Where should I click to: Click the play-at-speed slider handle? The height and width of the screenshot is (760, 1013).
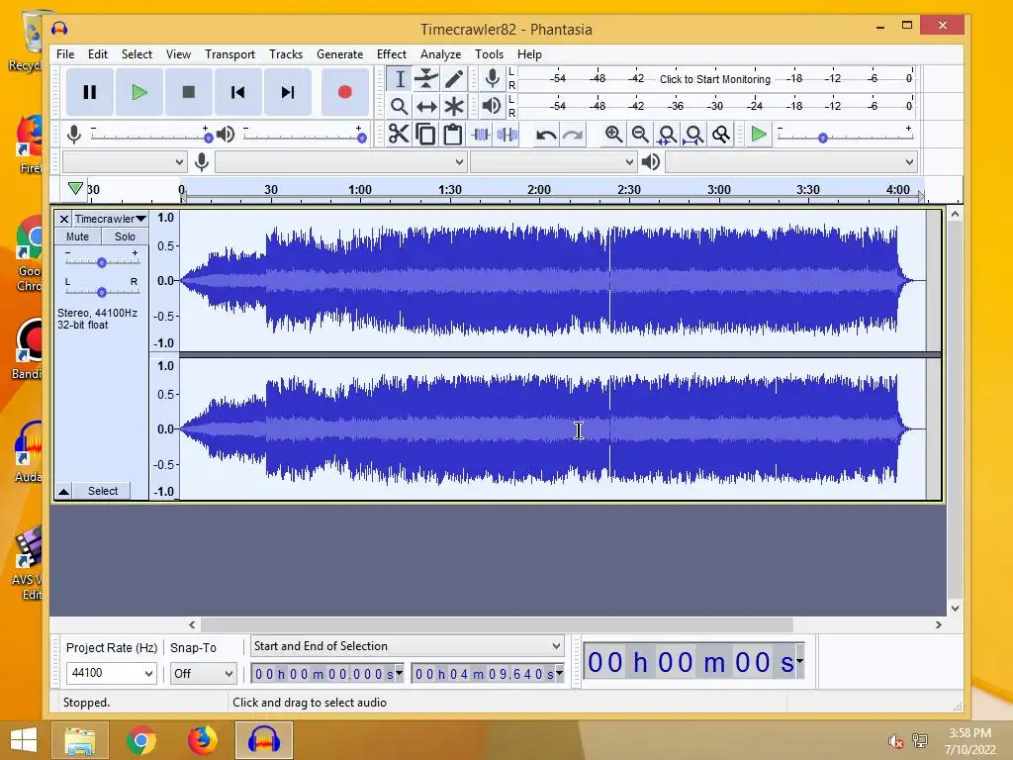coord(822,138)
